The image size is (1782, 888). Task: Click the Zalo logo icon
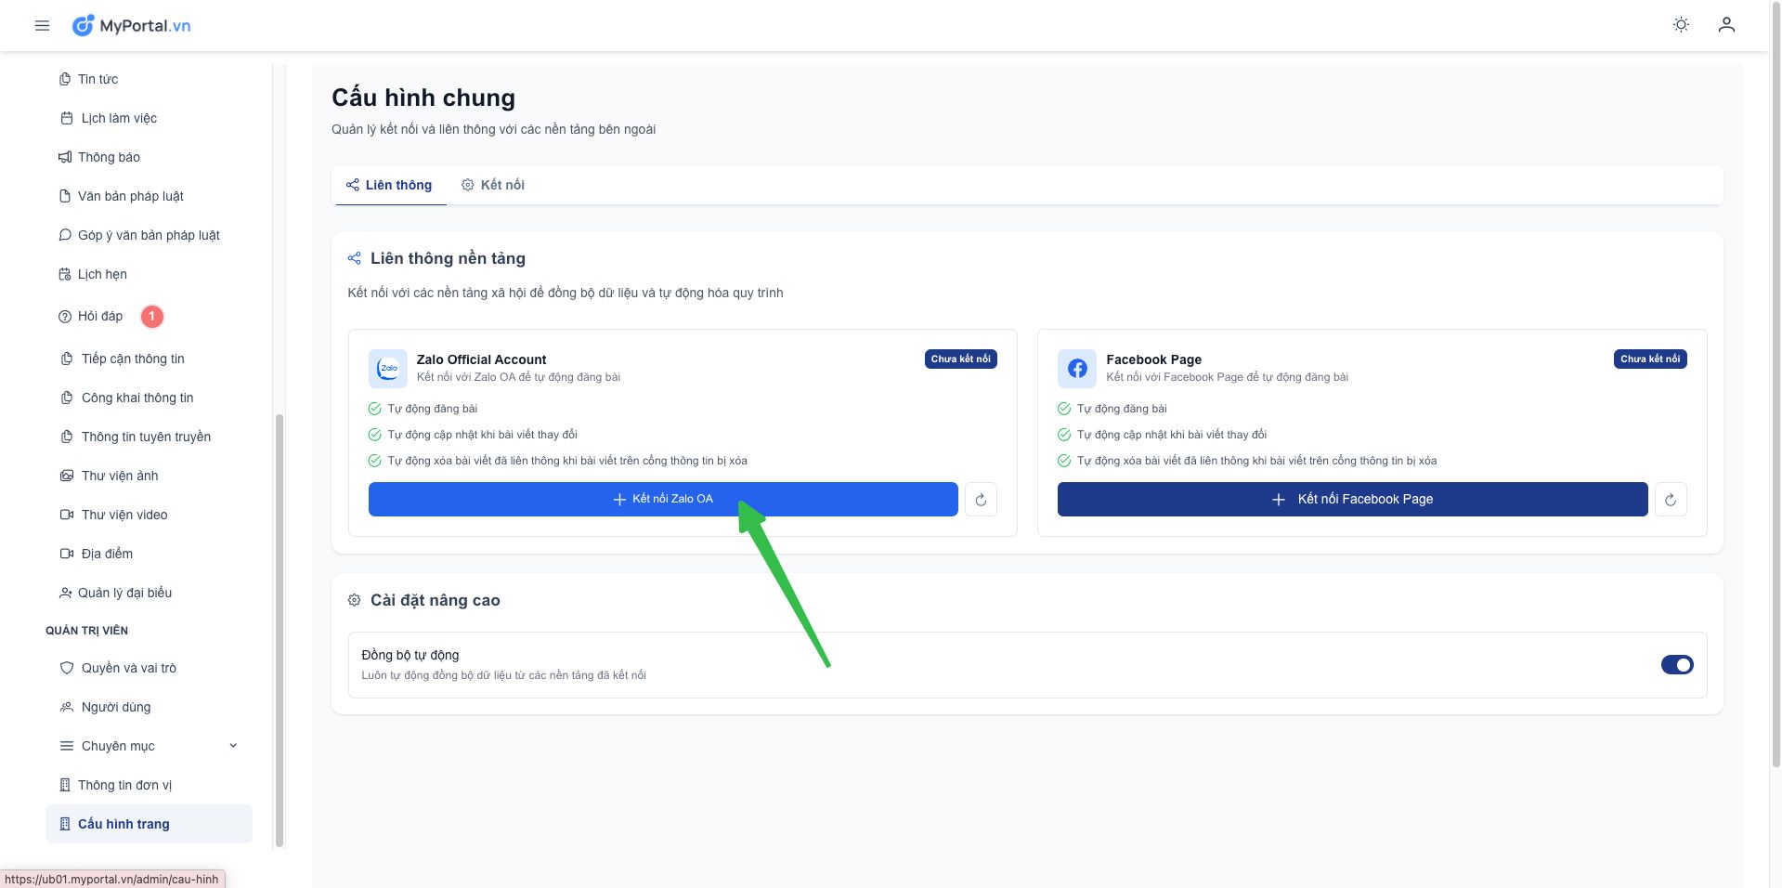(388, 369)
